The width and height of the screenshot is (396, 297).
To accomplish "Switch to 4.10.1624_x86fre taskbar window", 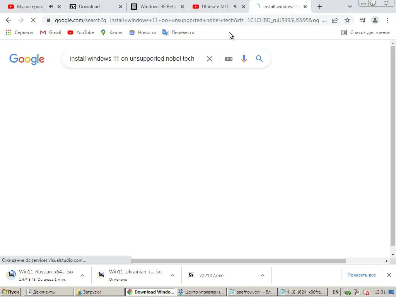I will (302, 292).
